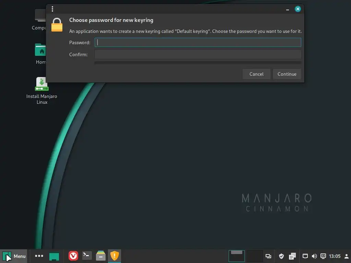The height and width of the screenshot is (263, 351).
Task: Open the 13:05 clock calendar
Action: (x=335, y=256)
